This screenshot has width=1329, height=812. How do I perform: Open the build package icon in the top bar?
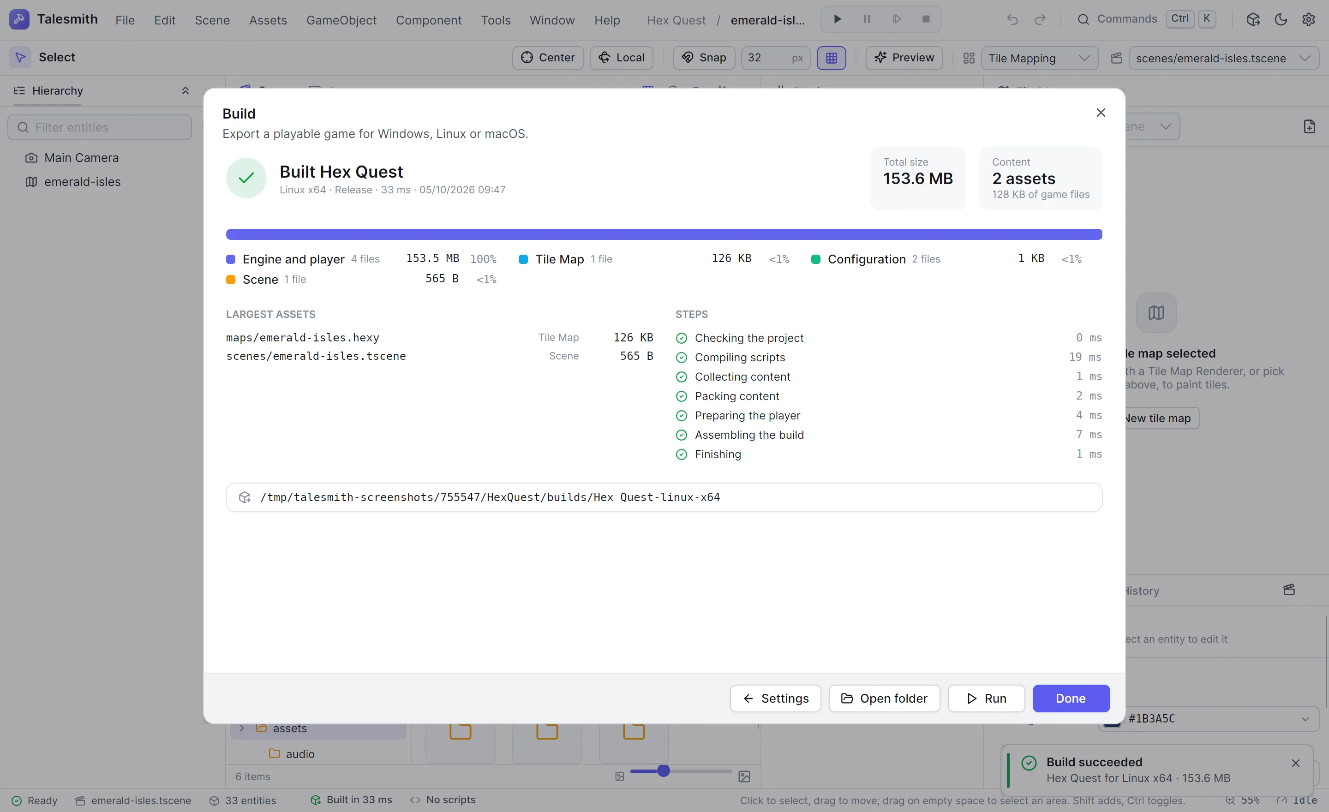tap(1253, 19)
